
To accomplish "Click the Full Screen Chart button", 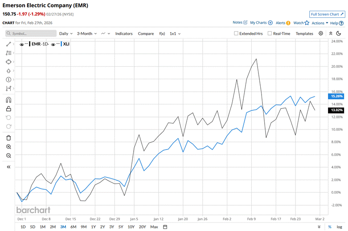I will click(327, 14).
